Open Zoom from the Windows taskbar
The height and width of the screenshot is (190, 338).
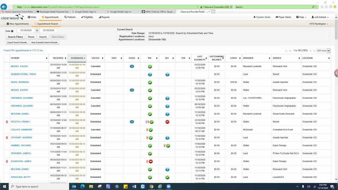pyautogui.click(x=169, y=186)
